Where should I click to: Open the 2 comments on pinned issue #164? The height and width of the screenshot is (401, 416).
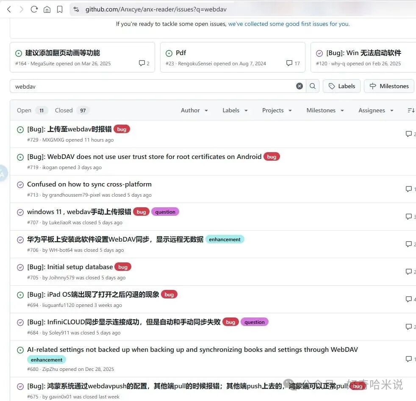coord(144,63)
